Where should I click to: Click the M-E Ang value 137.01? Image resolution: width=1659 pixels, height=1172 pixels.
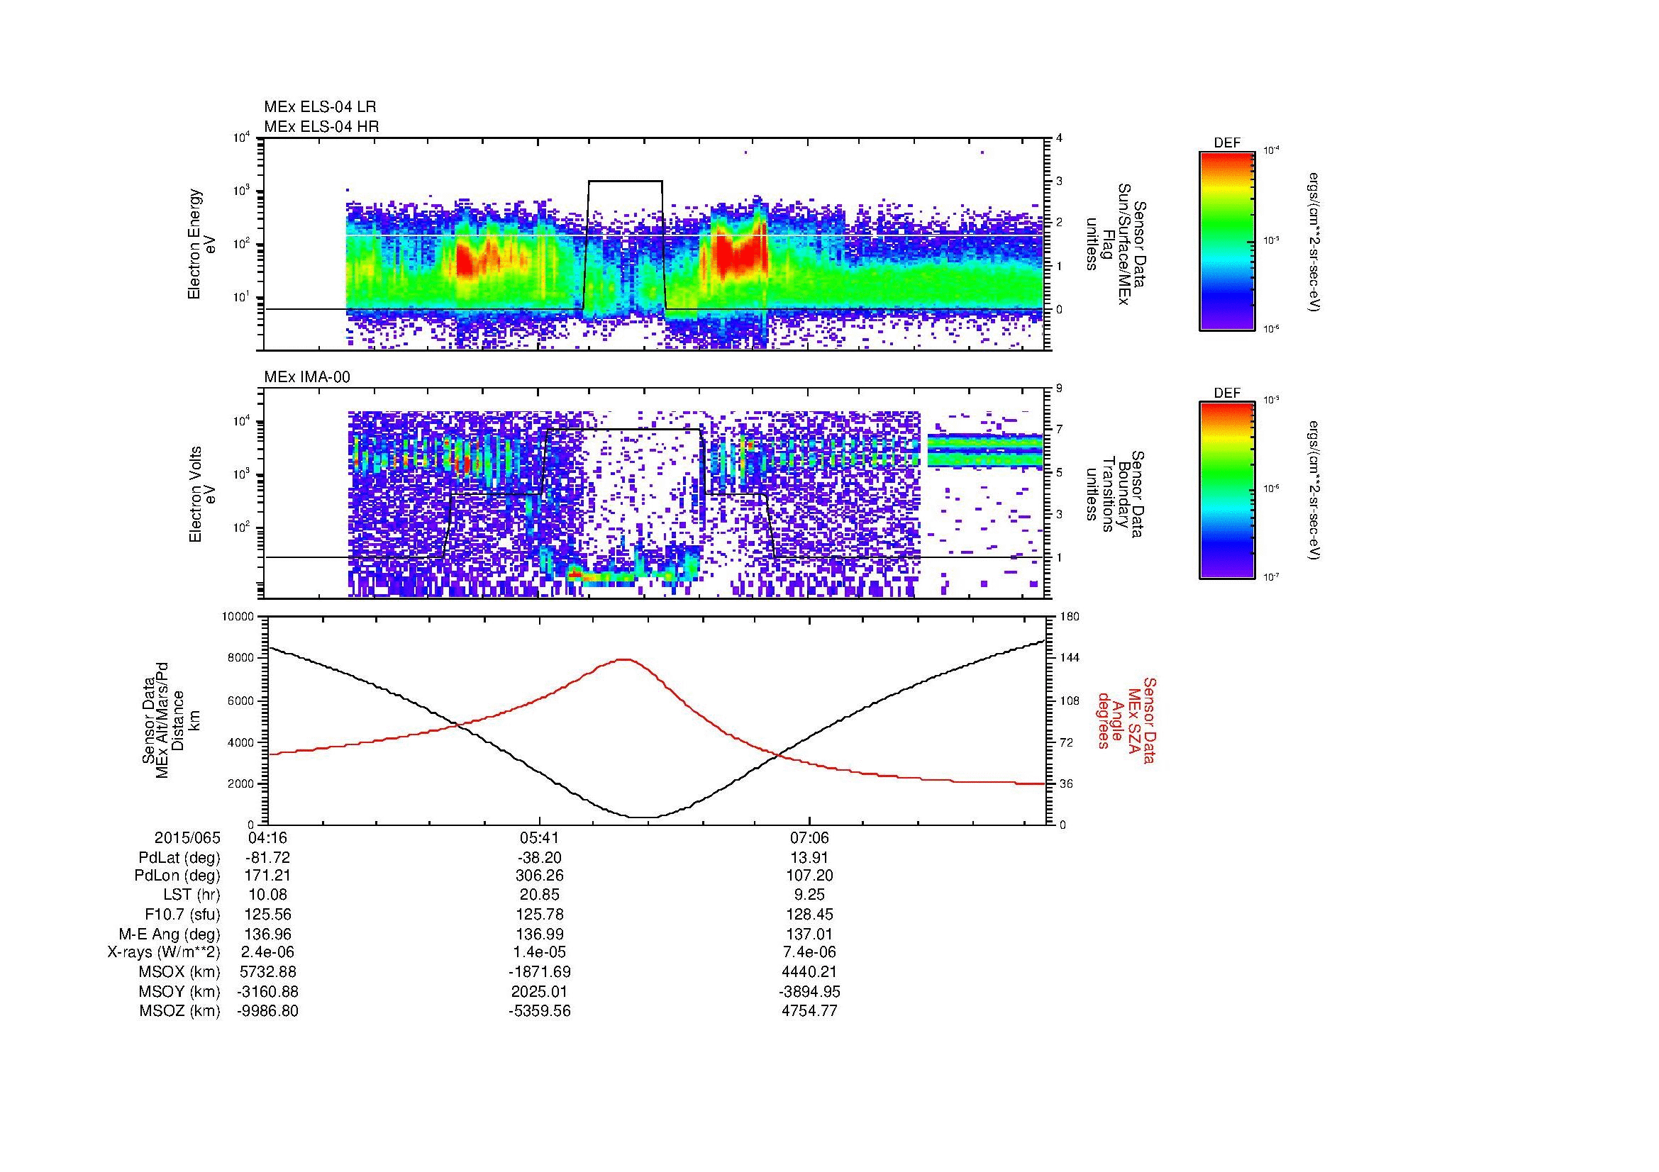coord(809,934)
